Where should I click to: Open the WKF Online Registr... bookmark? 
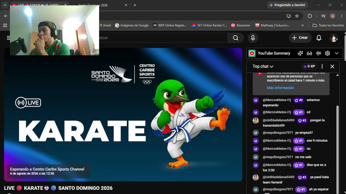click(x=170, y=25)
